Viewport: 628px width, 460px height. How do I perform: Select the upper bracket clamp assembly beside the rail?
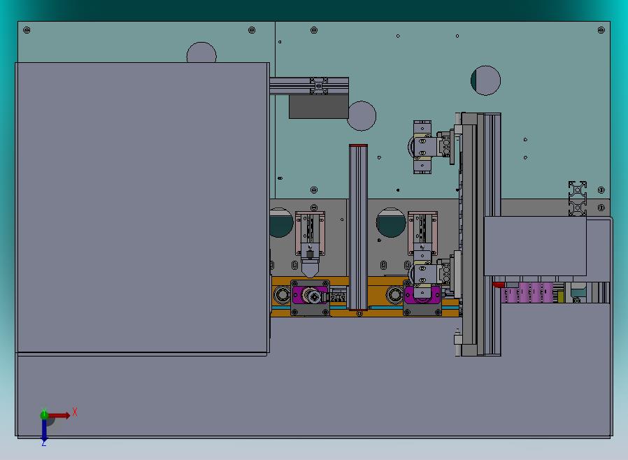point(431,147)
